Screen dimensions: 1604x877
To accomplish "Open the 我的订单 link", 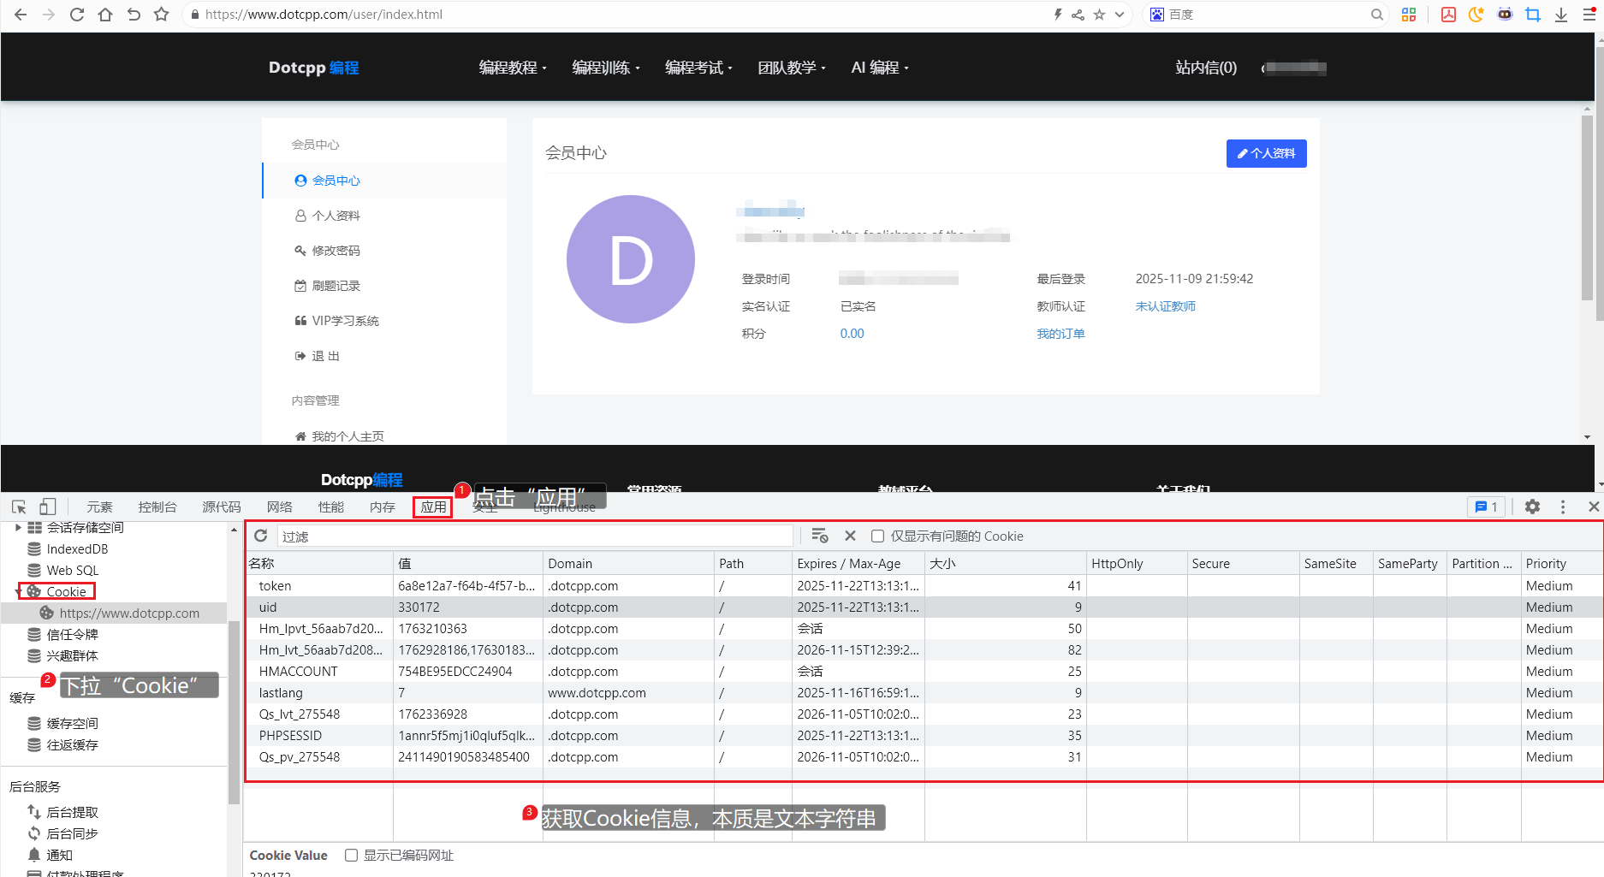I will pos(1060,334).
